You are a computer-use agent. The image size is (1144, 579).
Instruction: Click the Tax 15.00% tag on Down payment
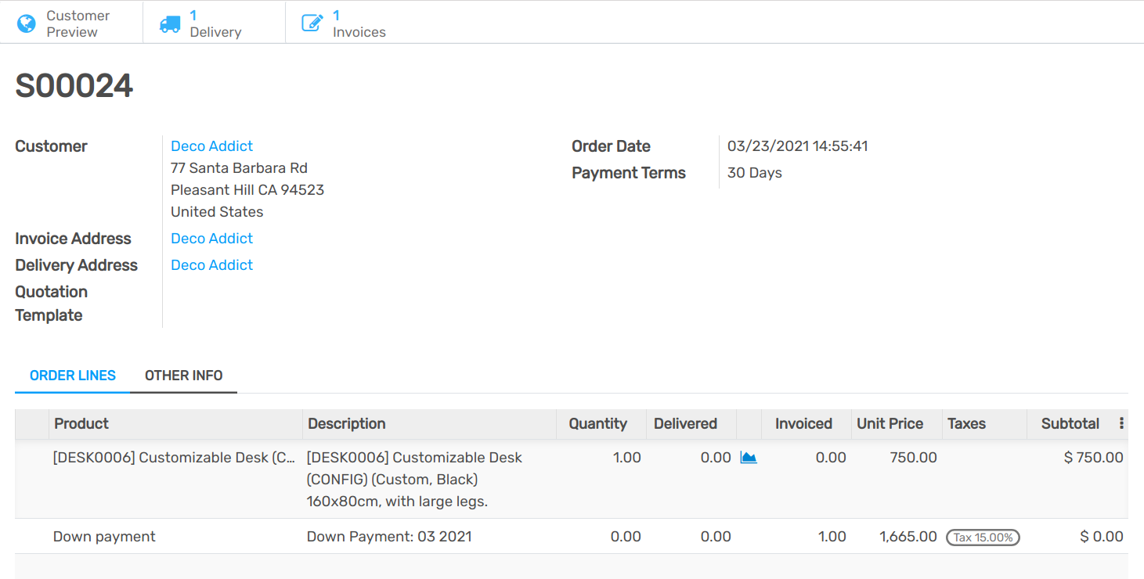coord(983,538)
